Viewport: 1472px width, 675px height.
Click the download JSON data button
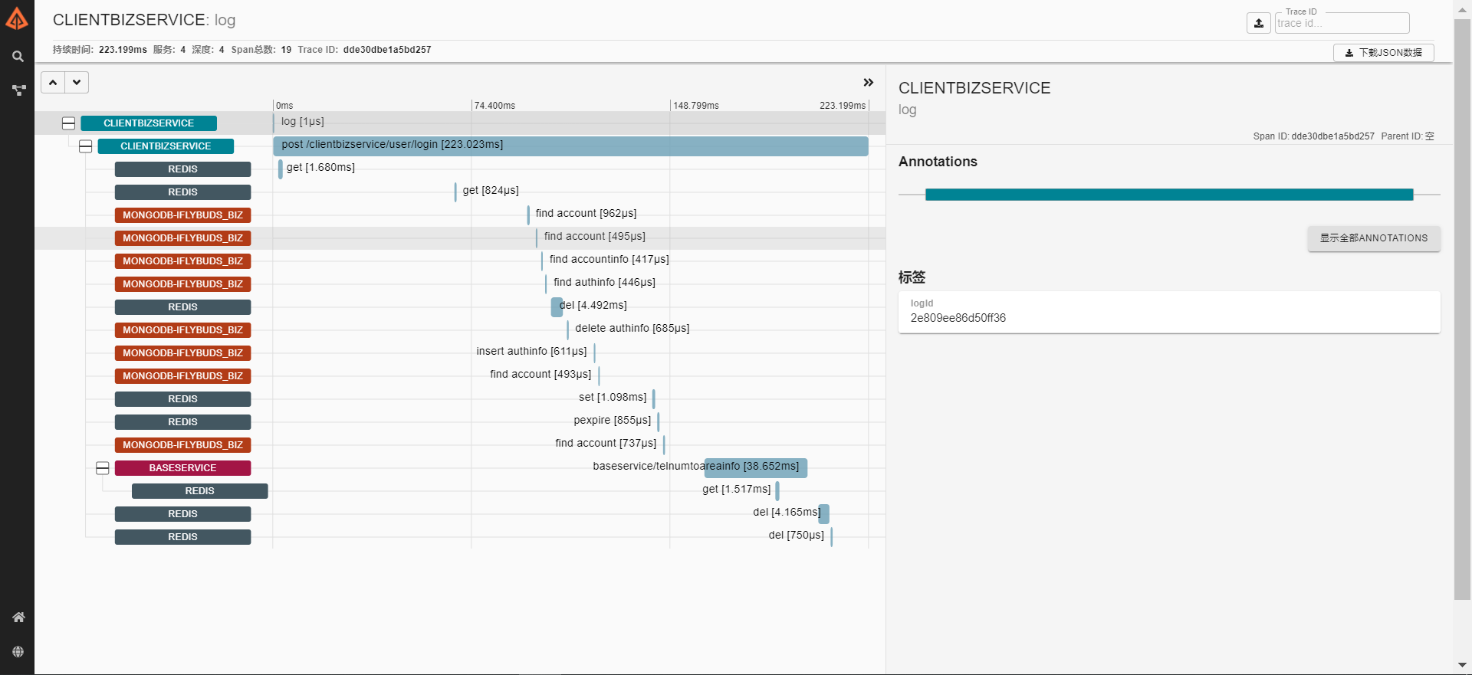(1383, 52)
